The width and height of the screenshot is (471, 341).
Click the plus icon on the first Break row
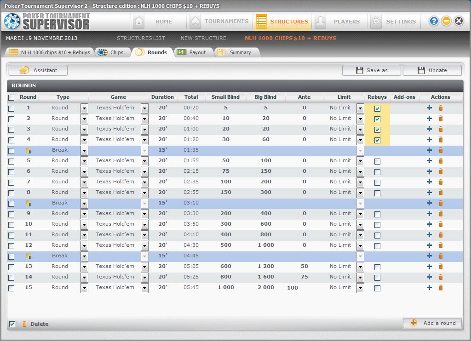point(429,150)
